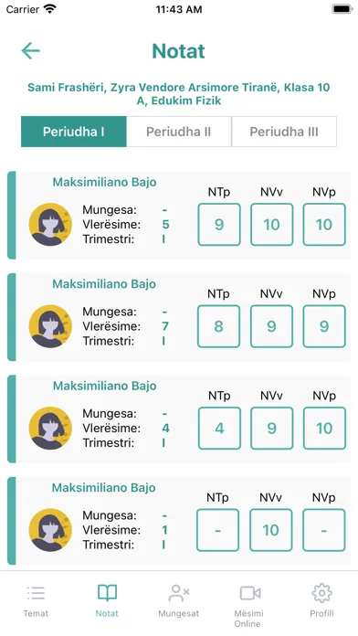Tap the back arrow icon
The width and height of the screenshot is (358, 636).
30,51
